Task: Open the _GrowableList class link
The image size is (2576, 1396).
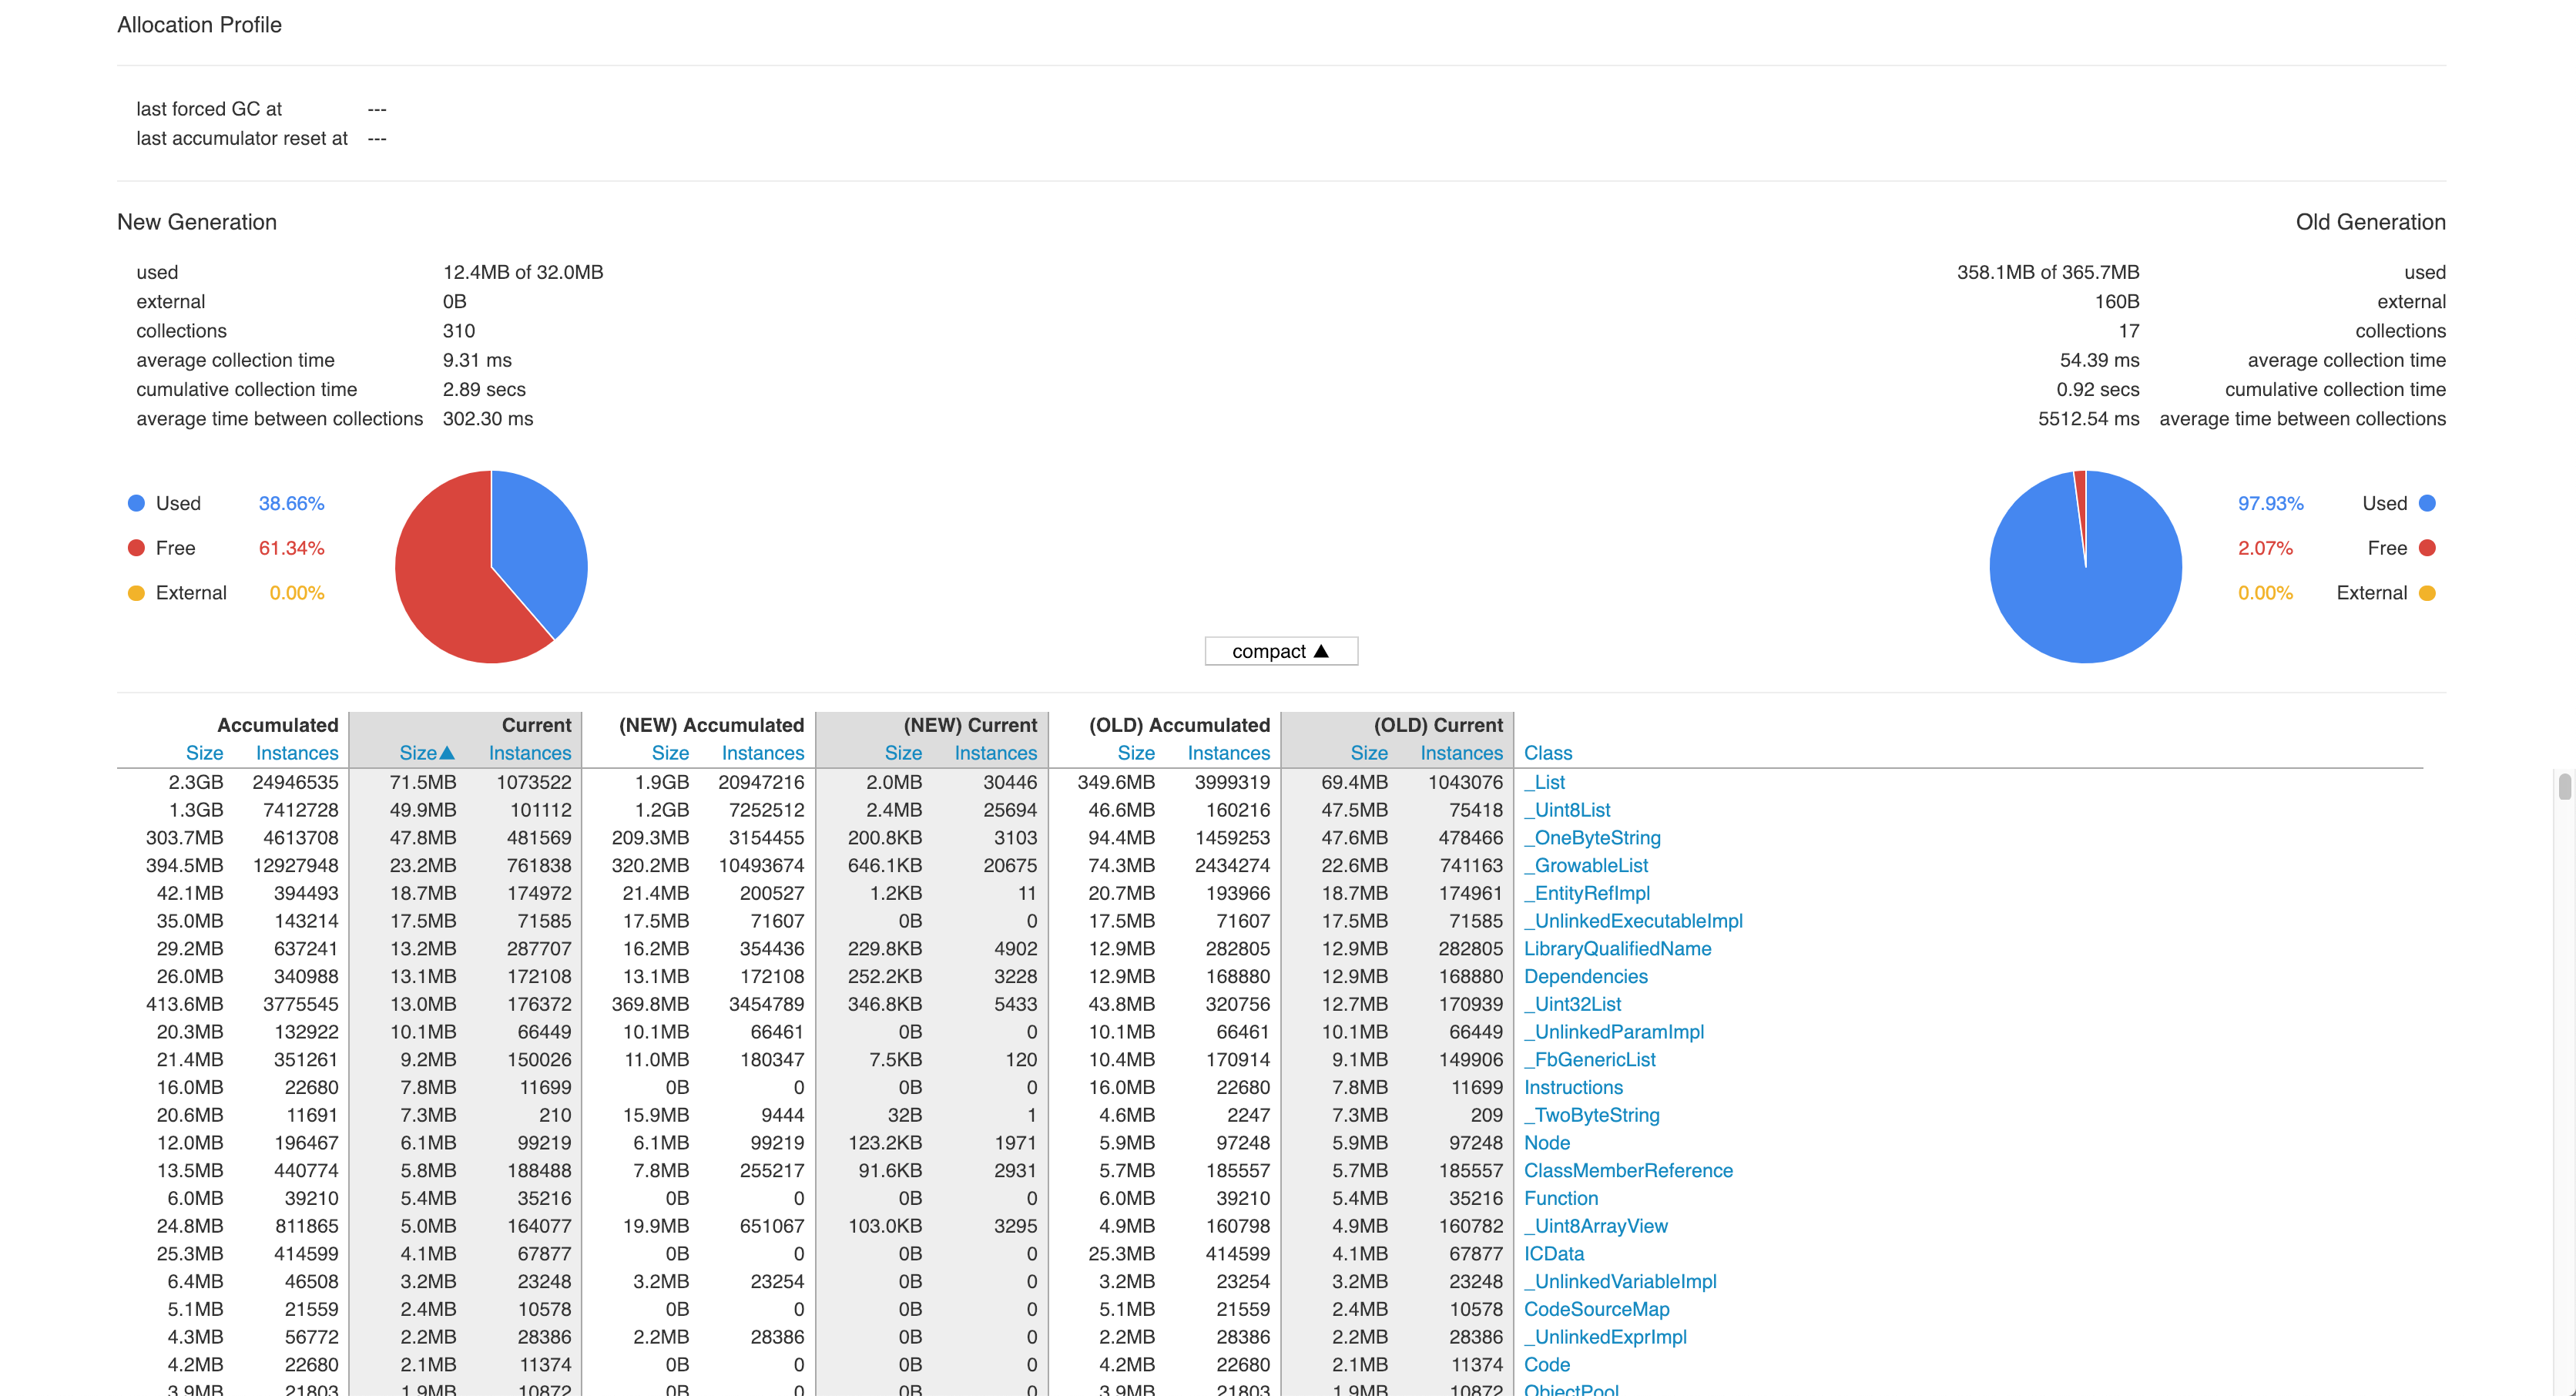Action: click(x=1585, y=866)
